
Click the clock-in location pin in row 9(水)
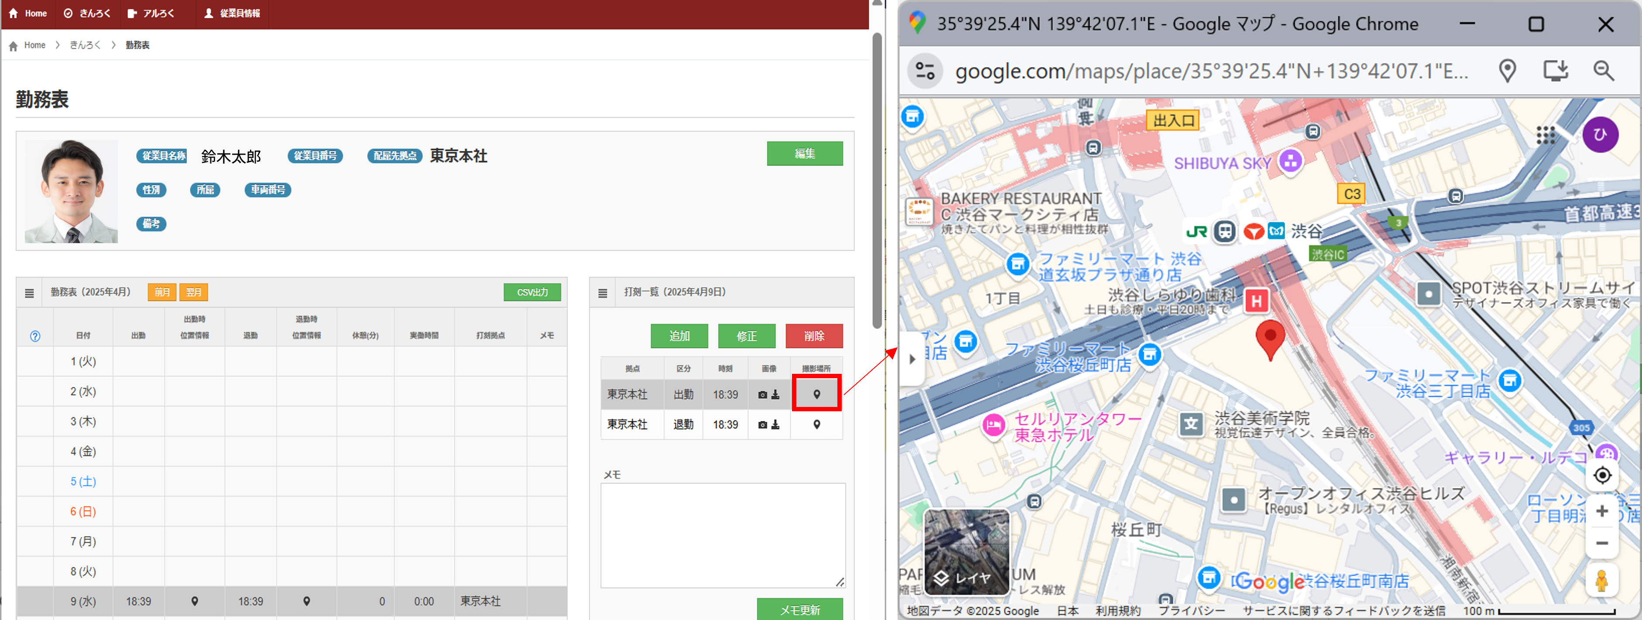195,602
